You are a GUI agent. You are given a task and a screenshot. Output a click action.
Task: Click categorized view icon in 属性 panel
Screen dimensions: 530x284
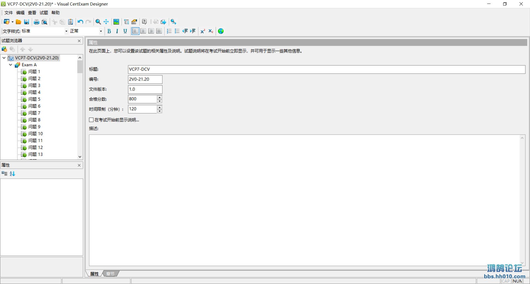pos(4,174)
